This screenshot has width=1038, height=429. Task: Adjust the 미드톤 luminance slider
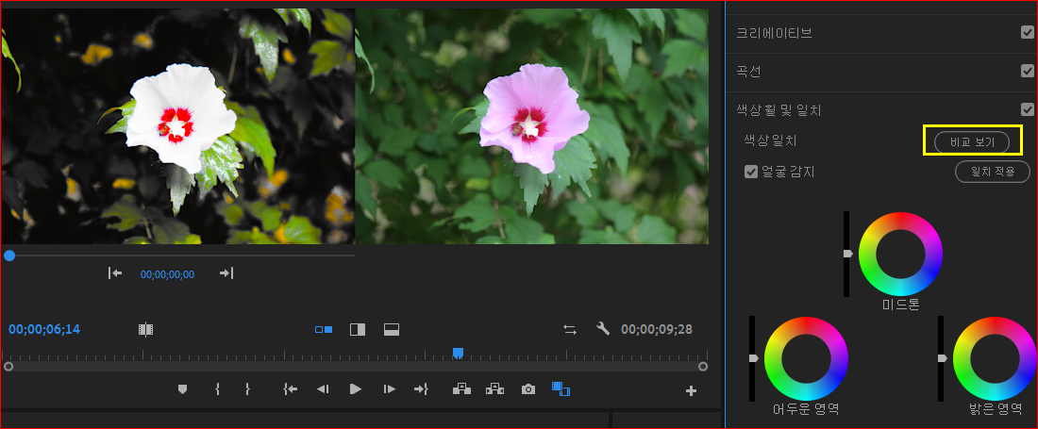tap(847, 254)
